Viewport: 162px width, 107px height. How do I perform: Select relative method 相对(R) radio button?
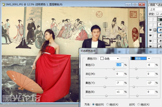(93, 104)
